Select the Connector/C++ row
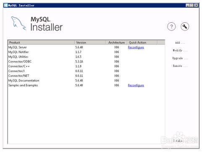 [x=86, y=66]
